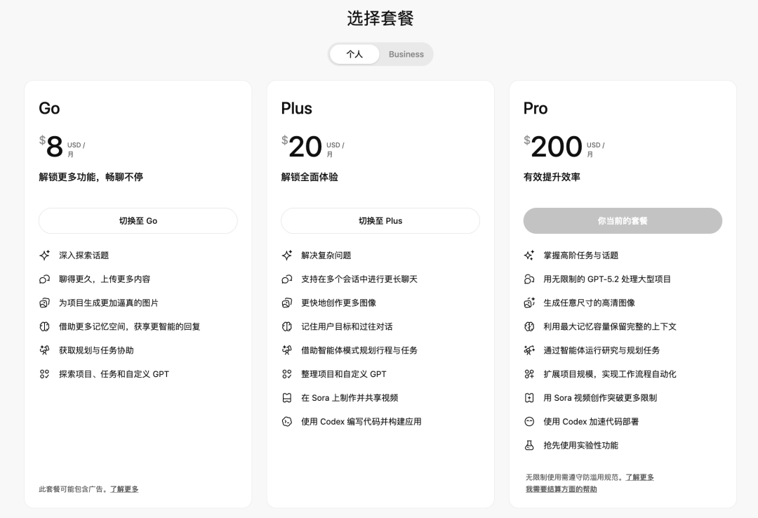Click the image icon beside 更快地创作更多图像
758x518 pixels.
tap(286, 303)
